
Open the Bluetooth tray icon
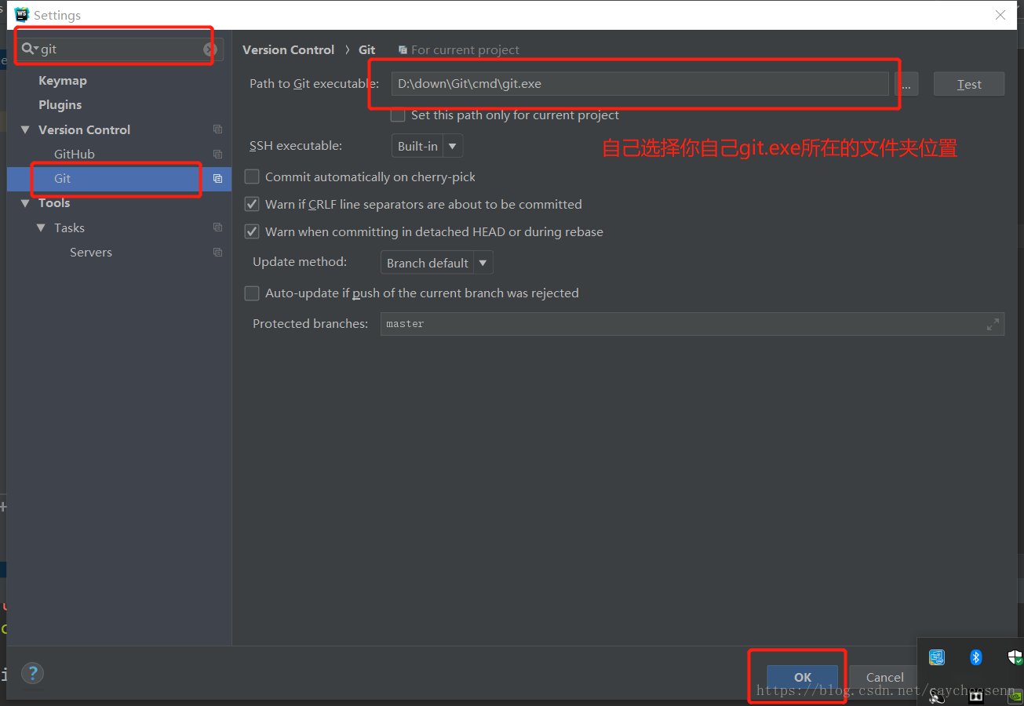[x=975, y=657]
